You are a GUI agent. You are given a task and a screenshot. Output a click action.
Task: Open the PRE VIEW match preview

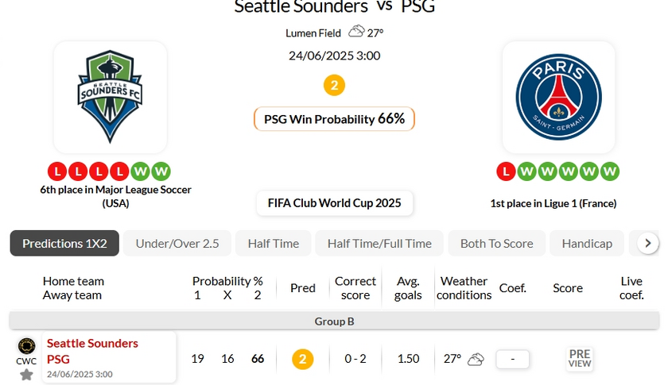coord(580,359)
